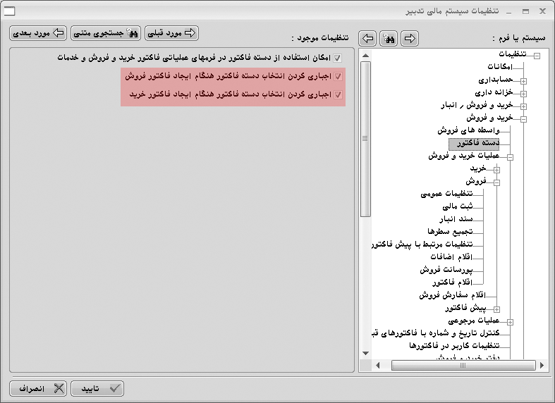Collapse the فروش tree node
555x403 pixels.
pyautogui.click(x=497, y=182)
